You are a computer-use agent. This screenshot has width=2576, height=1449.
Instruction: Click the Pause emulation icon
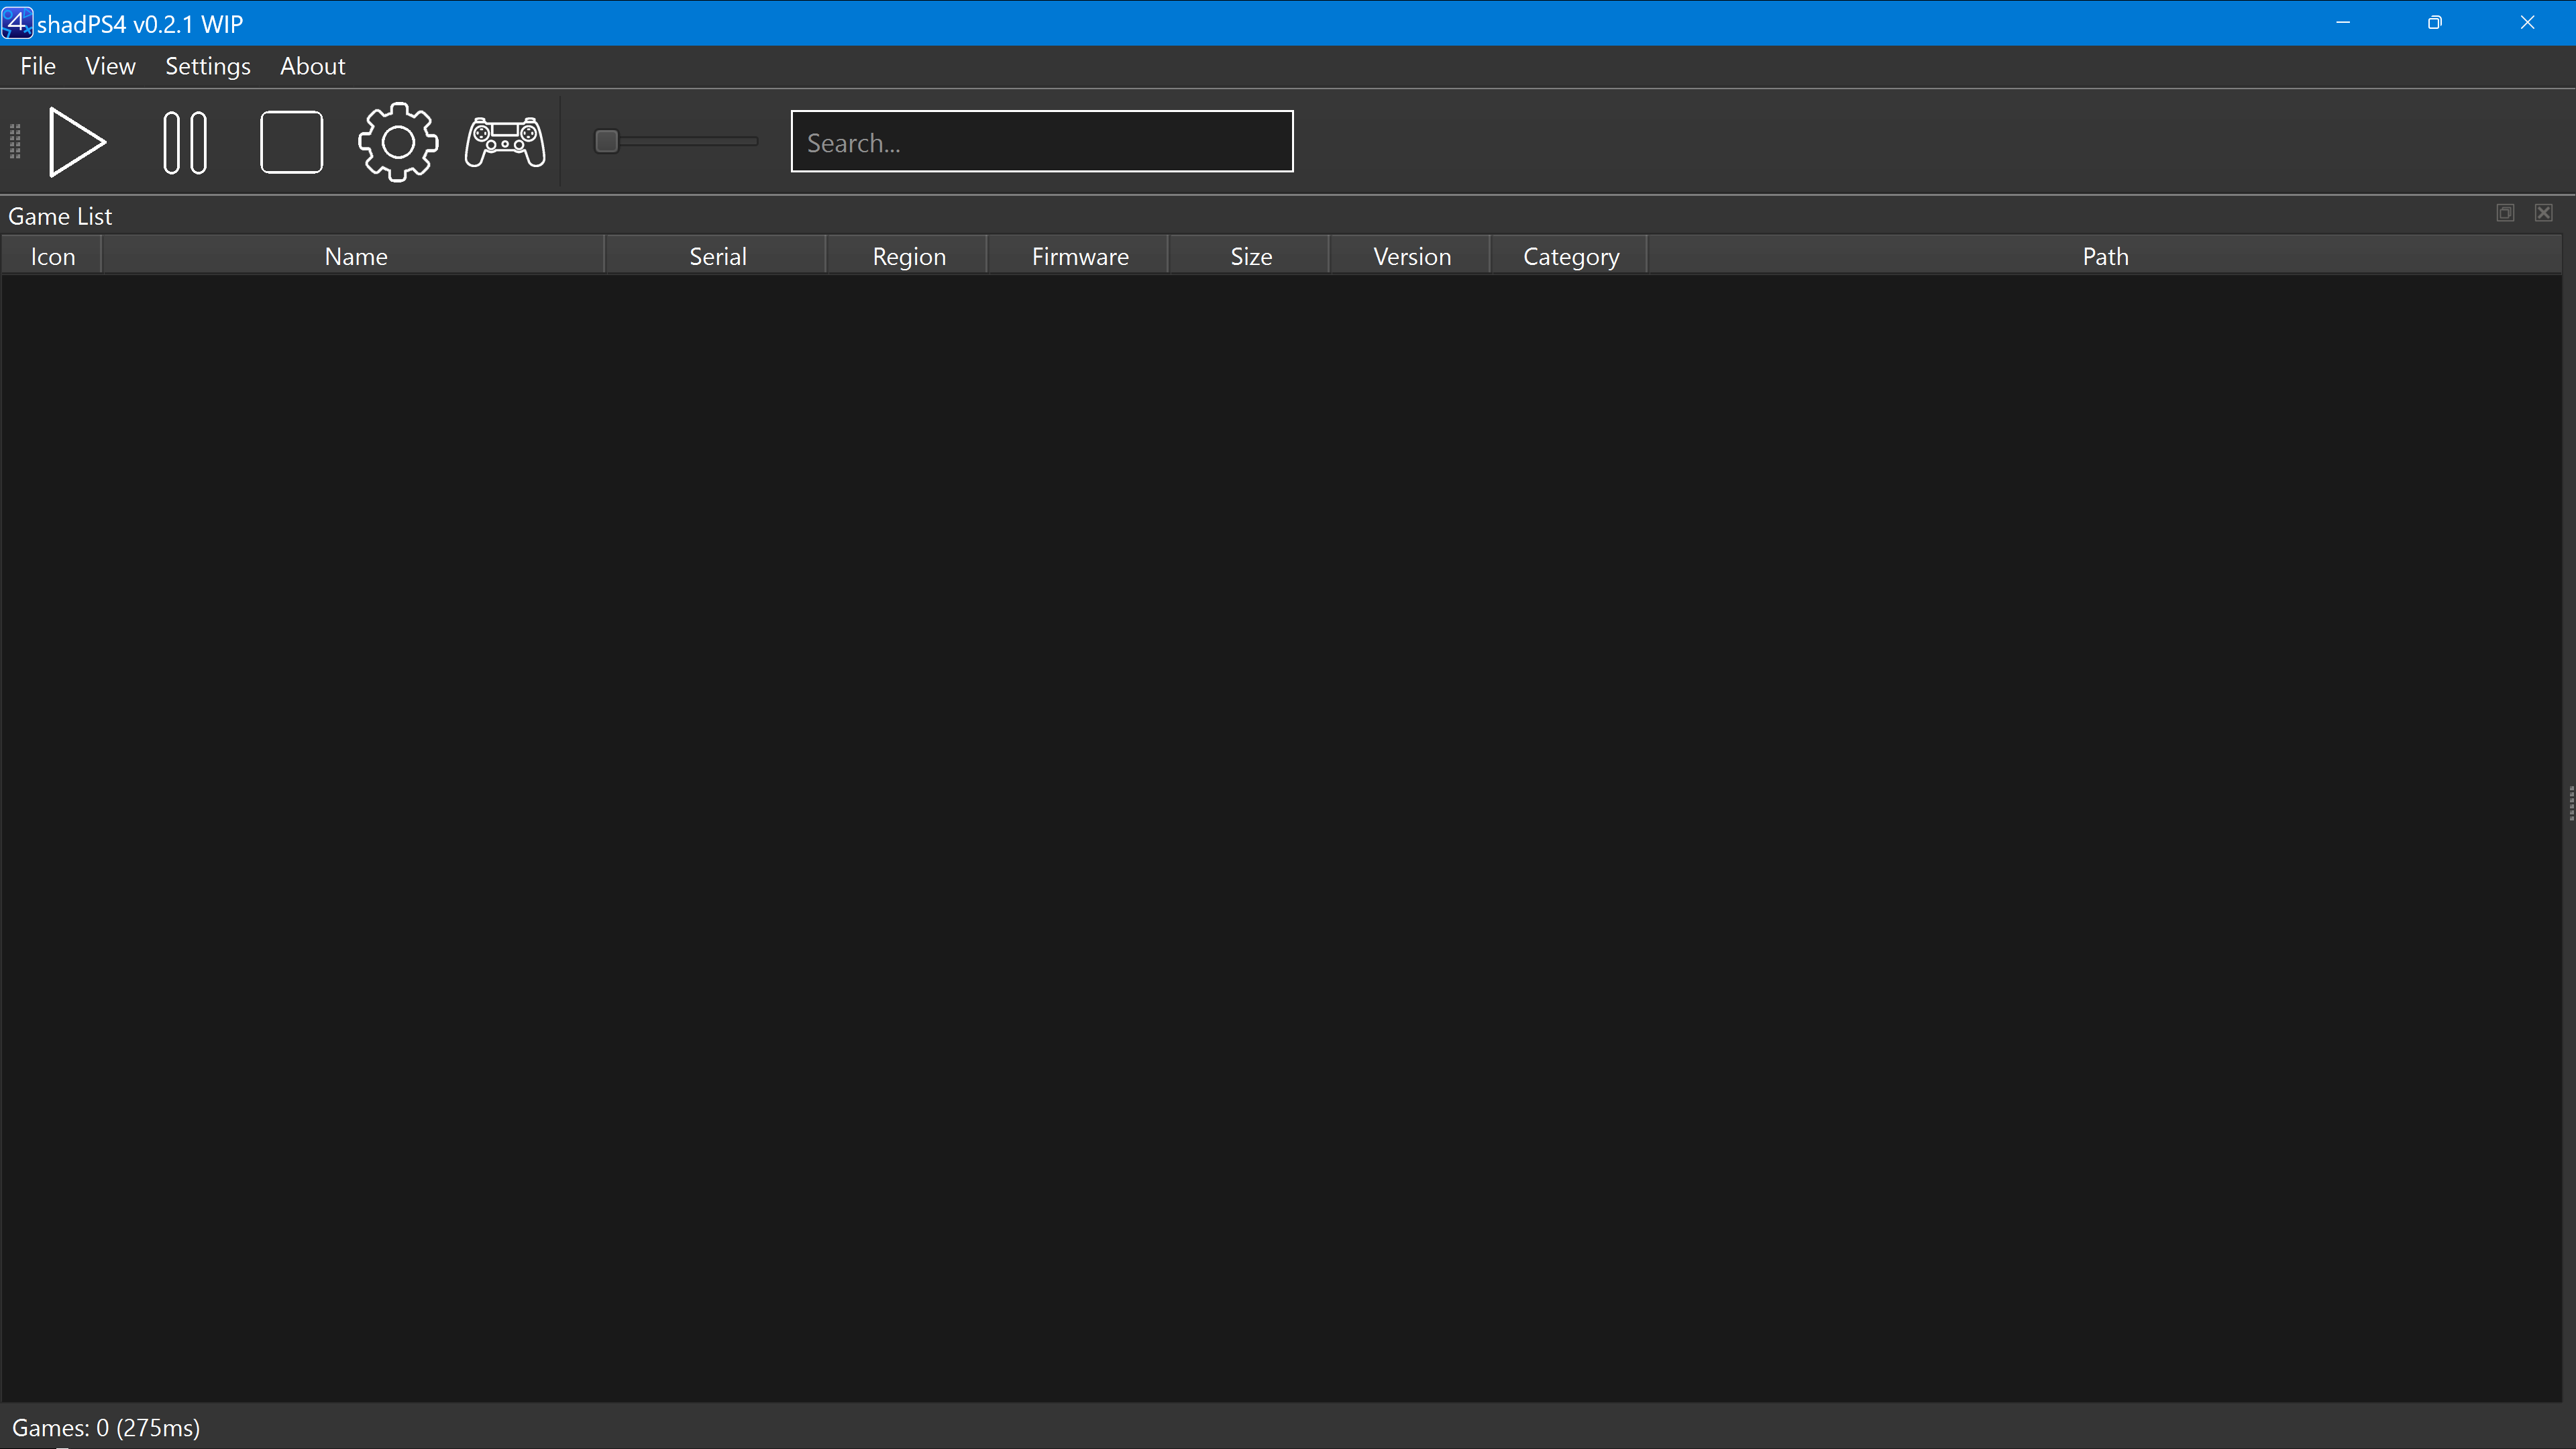pyautogui.click(x=185, y=142)
